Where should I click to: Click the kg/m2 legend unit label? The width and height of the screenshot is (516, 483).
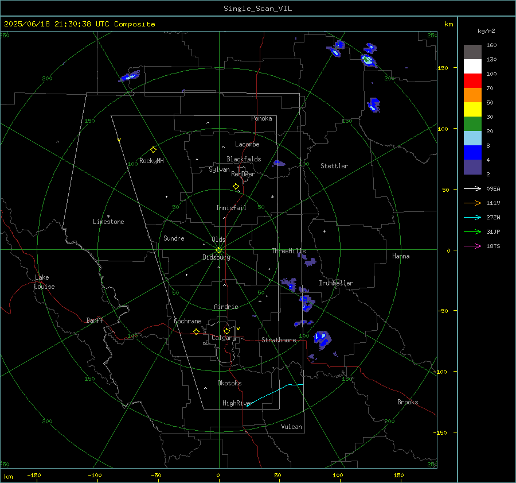point(486,31)
